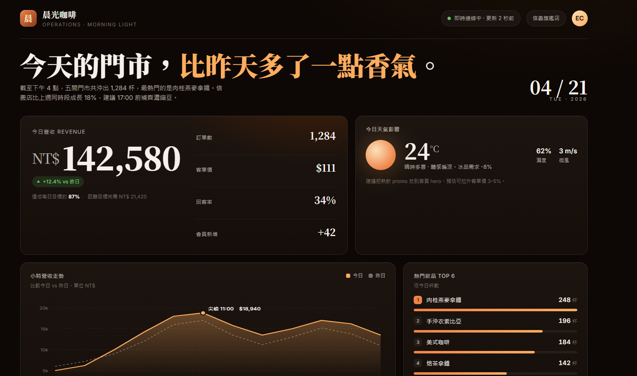The width and height of the screenshot is (637, 376).
Task: Expand the 熱門飲品 TOP 6 list
Action: coord(434,276)
